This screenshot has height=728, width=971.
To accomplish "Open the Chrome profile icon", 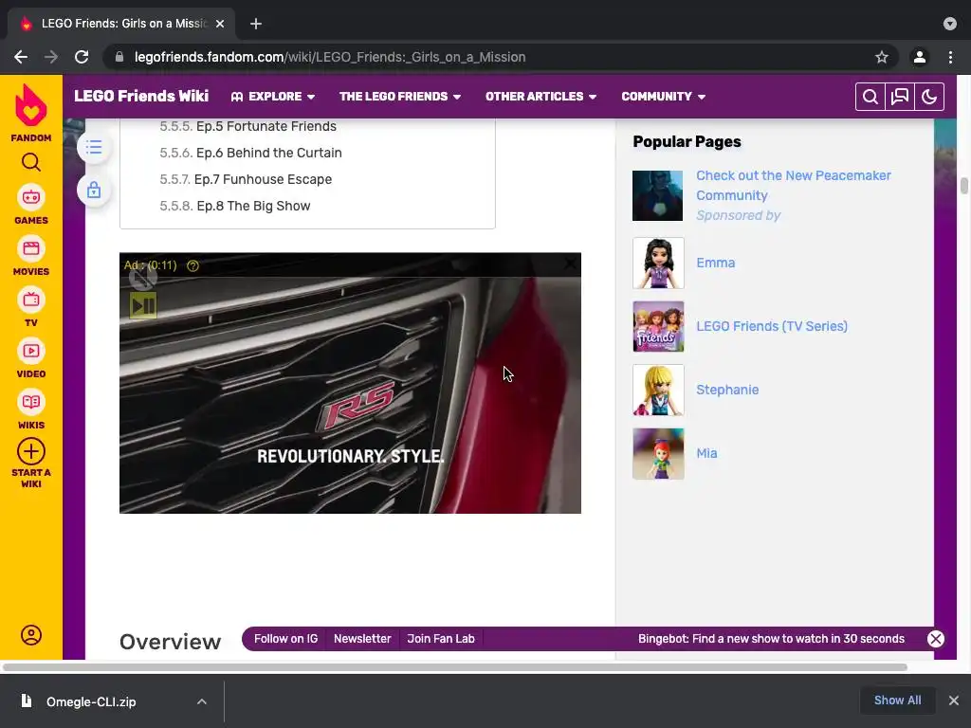I will (x=920, y=57).
